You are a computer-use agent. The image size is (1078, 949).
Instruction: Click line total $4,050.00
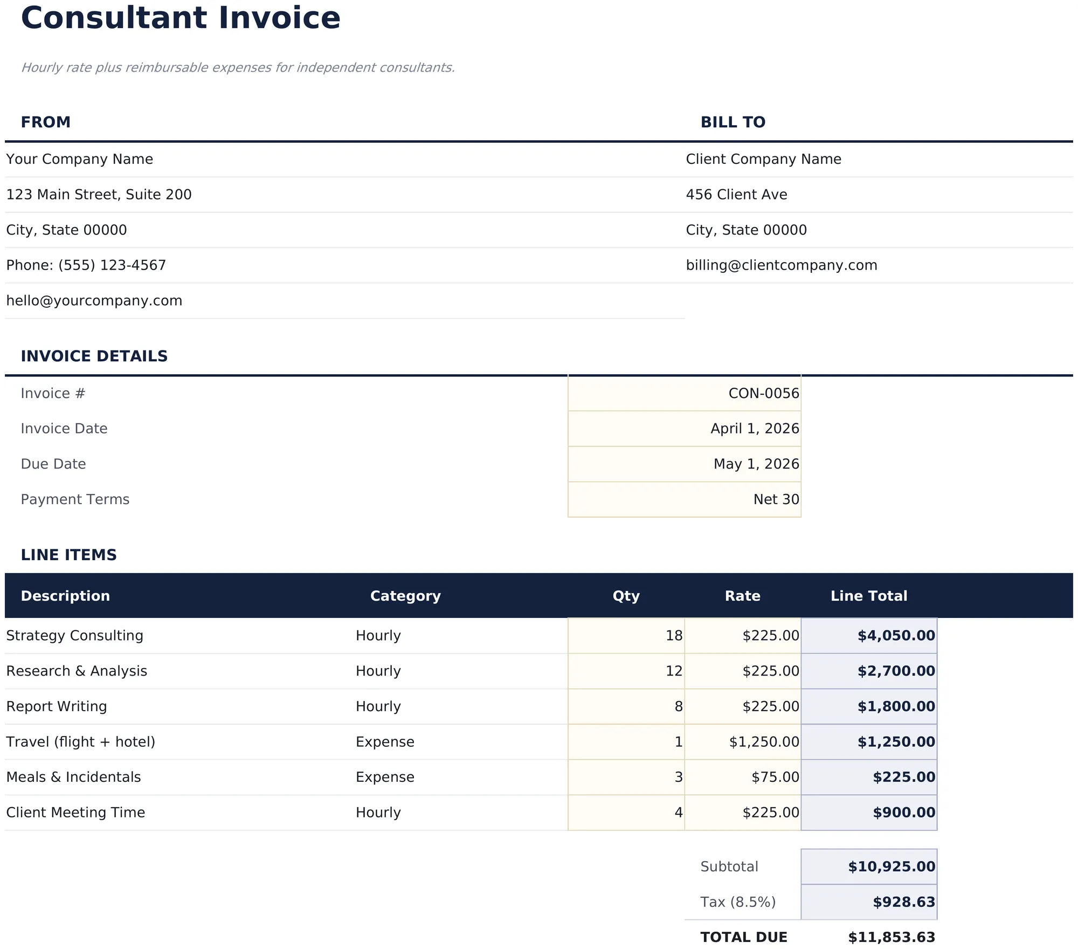(869, 636)
